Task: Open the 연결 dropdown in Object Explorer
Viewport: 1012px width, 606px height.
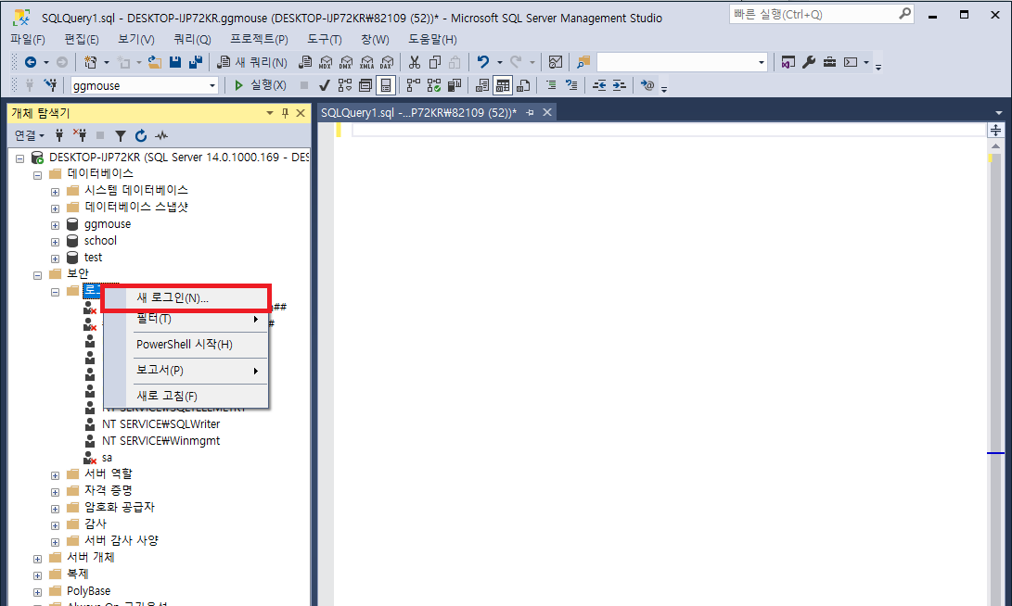Action: click(x=30, y=135)
